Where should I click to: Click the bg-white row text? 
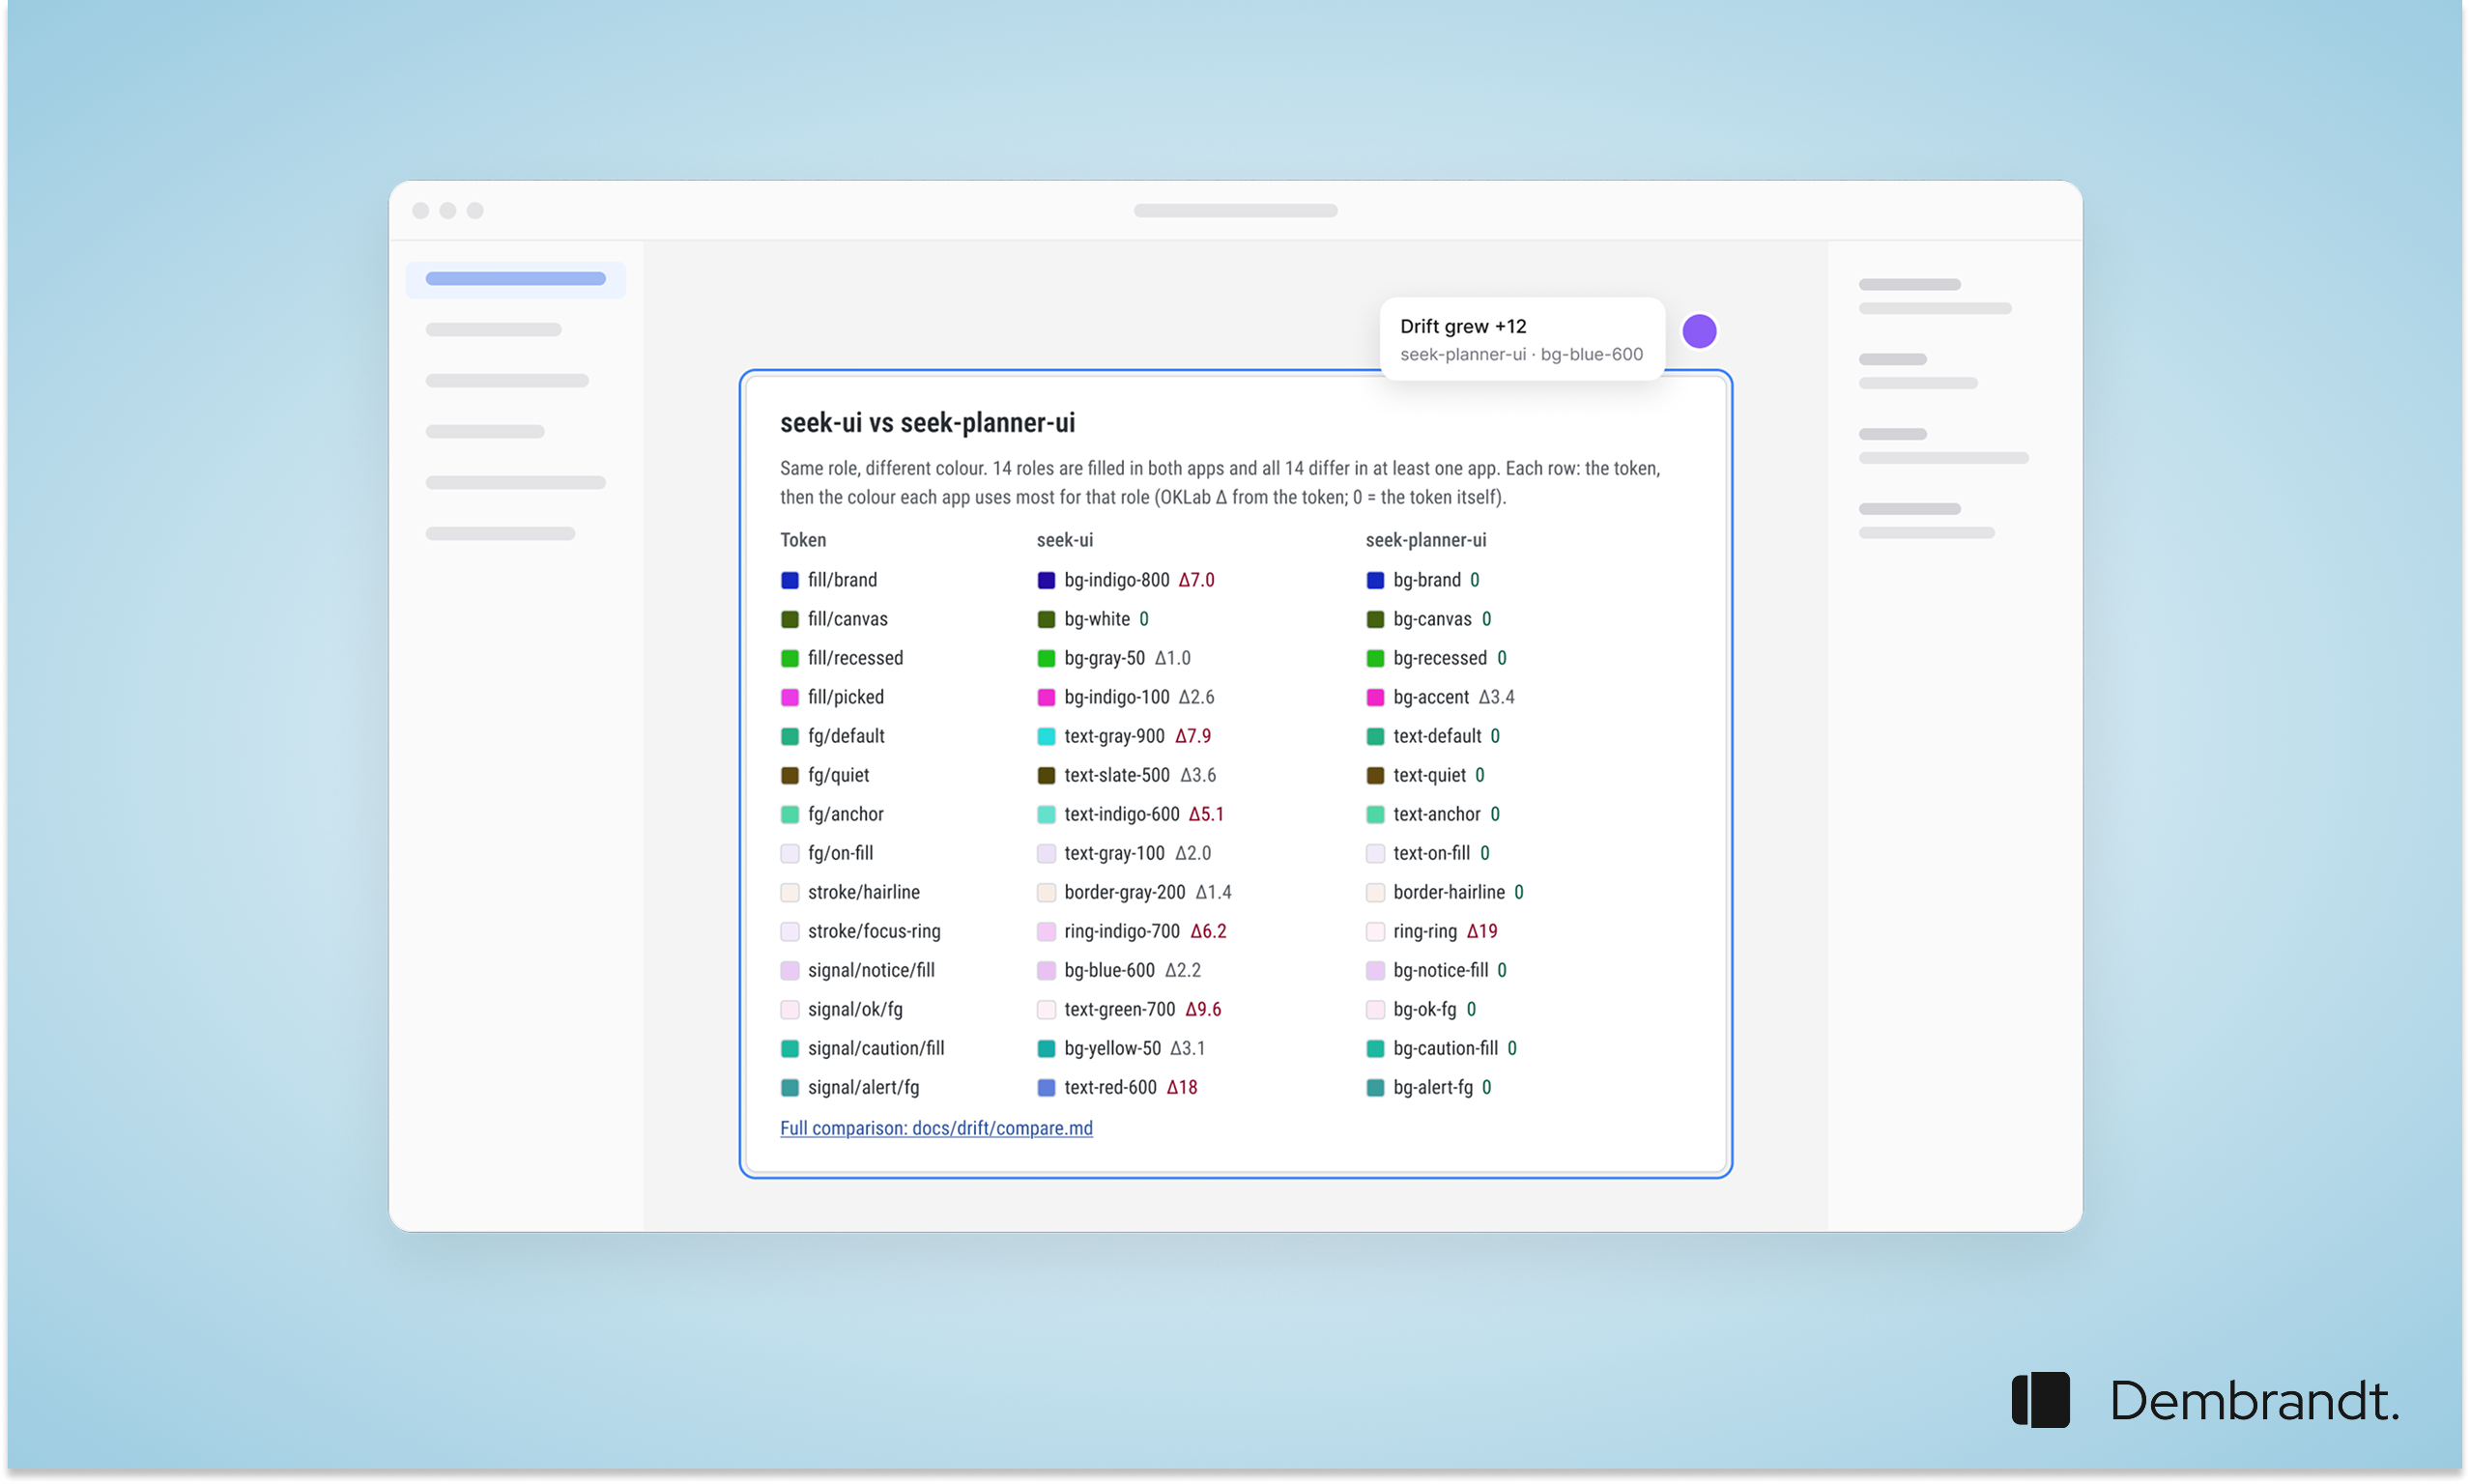point(1106,619)
